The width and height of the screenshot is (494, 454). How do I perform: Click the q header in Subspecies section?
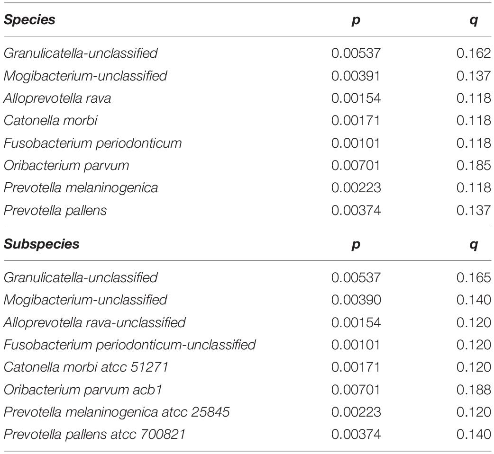point(474,245)
